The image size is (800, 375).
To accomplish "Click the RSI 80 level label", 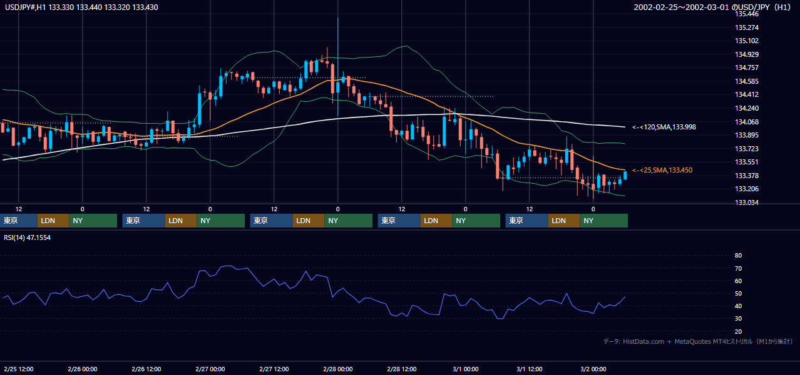I will tap(738, 256).
